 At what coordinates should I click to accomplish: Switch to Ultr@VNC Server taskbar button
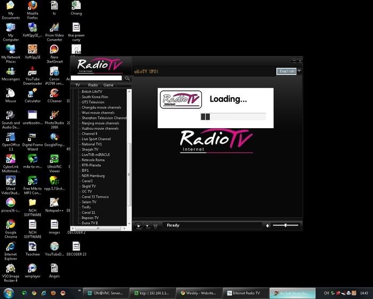point(106,293)
